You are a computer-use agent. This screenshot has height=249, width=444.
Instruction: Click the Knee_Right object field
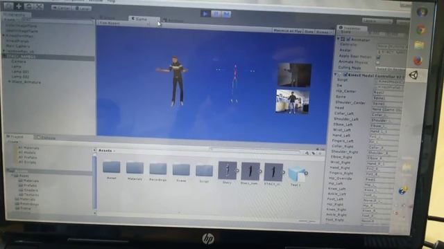[x=377, y=210]
